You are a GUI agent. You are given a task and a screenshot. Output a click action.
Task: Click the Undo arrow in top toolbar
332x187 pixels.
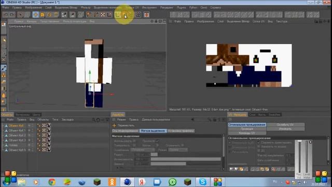tap(6, 15)
